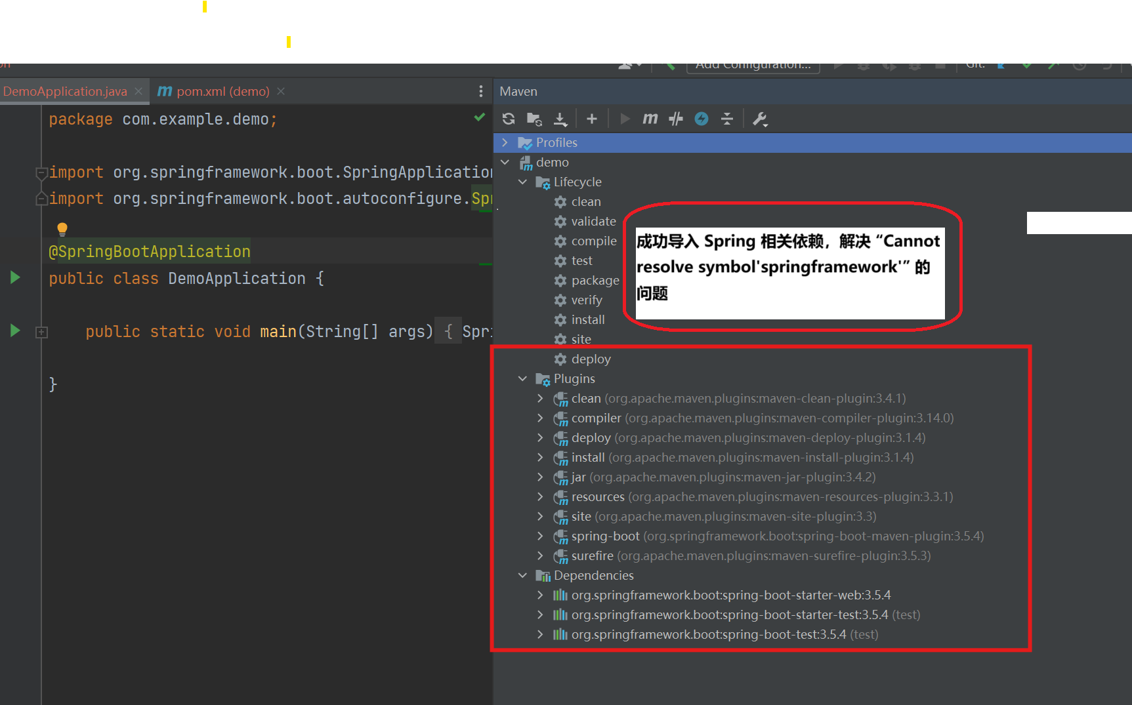Select the maven-deploy-plugin row

point(740,437)
